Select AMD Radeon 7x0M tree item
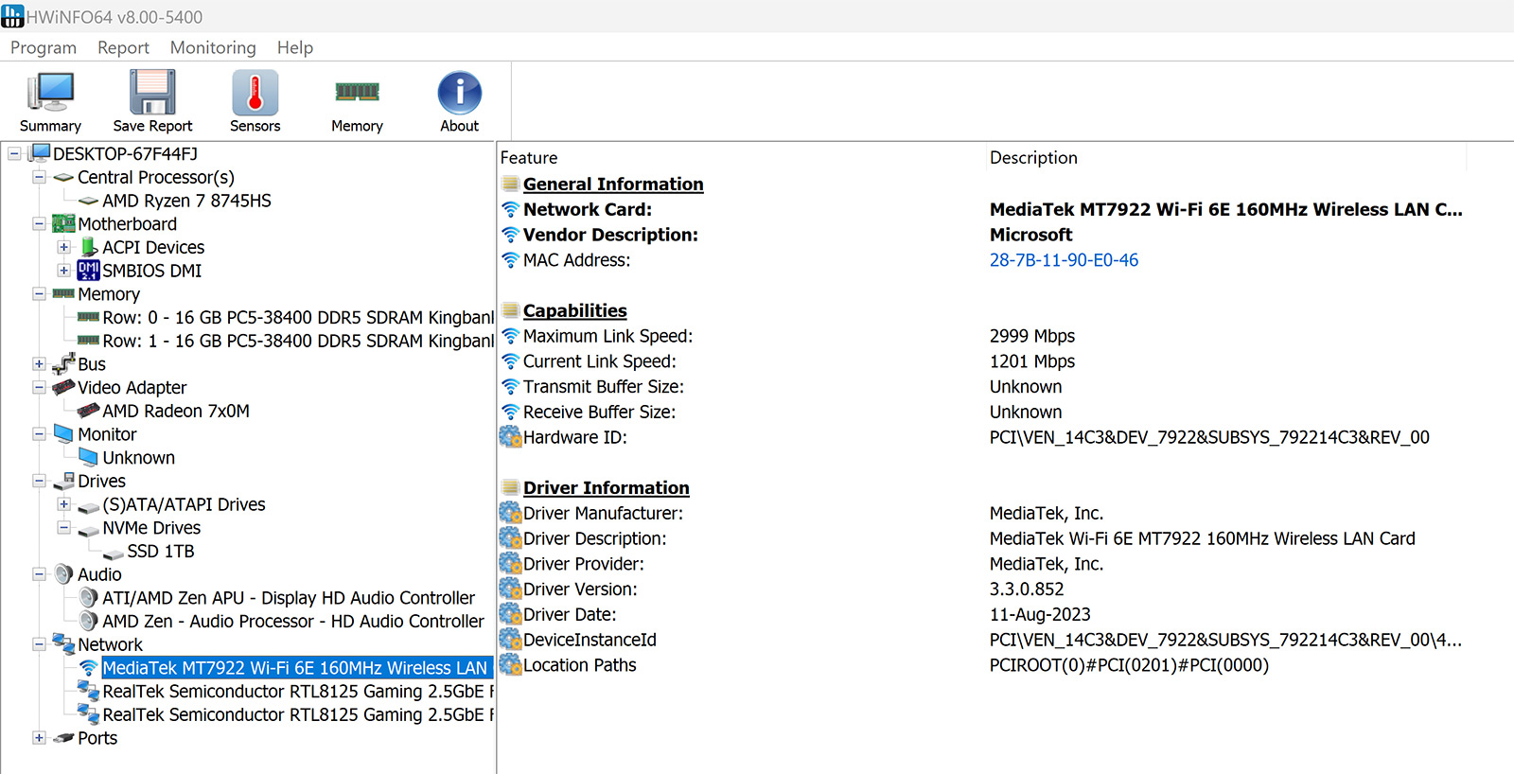This screenshot has width=1514, height=774. coord(176,411)
